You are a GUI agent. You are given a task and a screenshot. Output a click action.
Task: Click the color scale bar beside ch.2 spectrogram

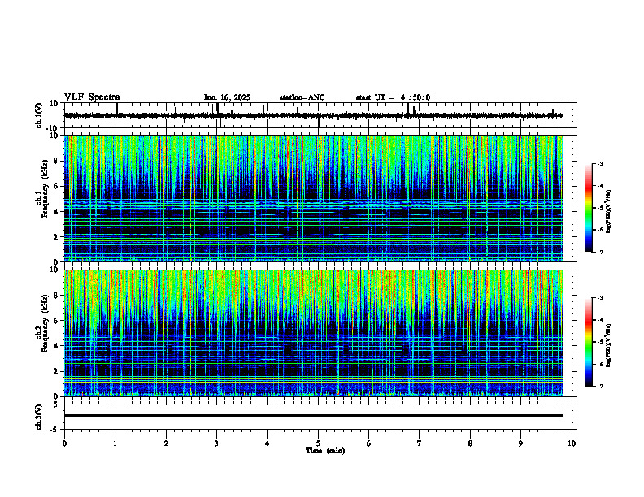pos(589,342)
